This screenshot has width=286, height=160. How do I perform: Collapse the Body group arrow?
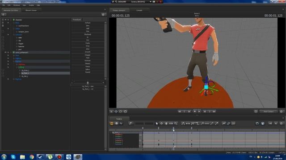(14, 23)
